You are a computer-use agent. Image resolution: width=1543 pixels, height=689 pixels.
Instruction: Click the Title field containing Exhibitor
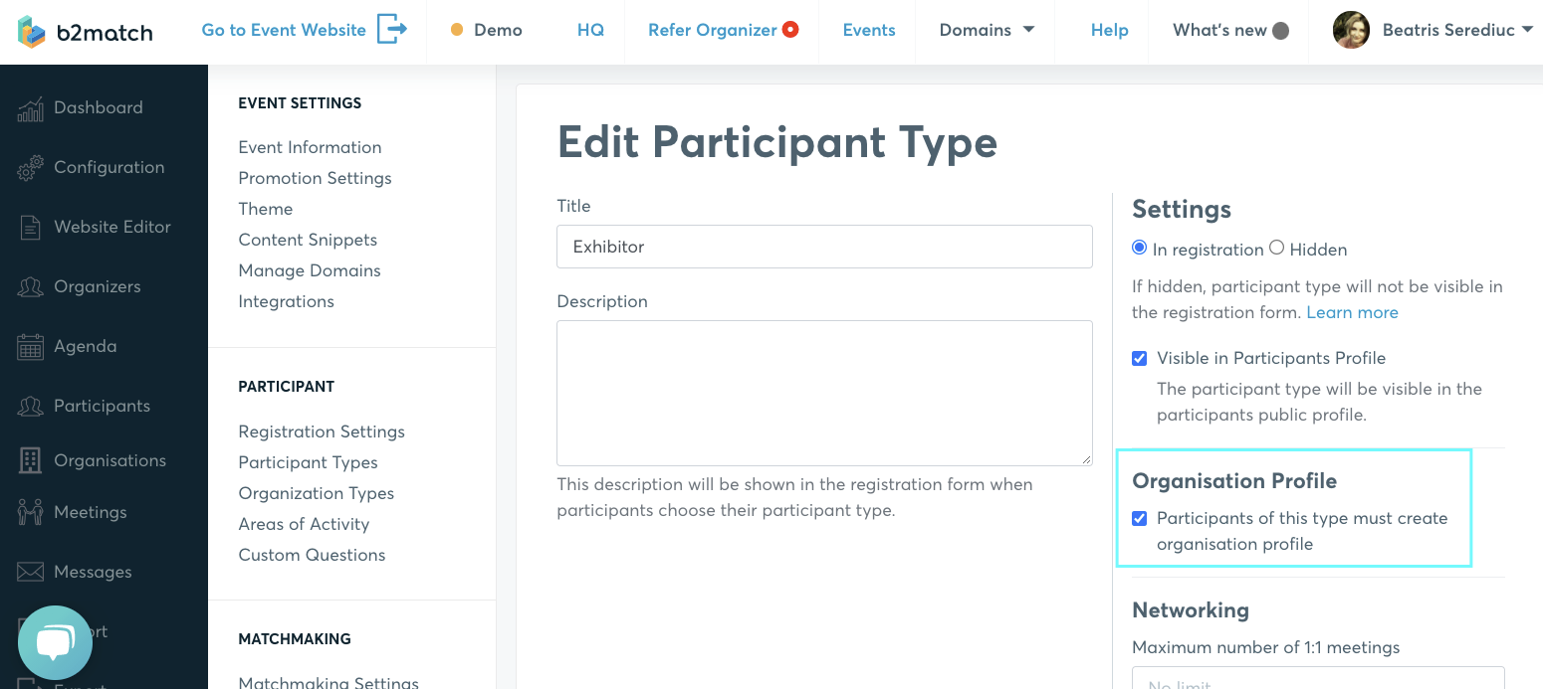coord(824,247)
